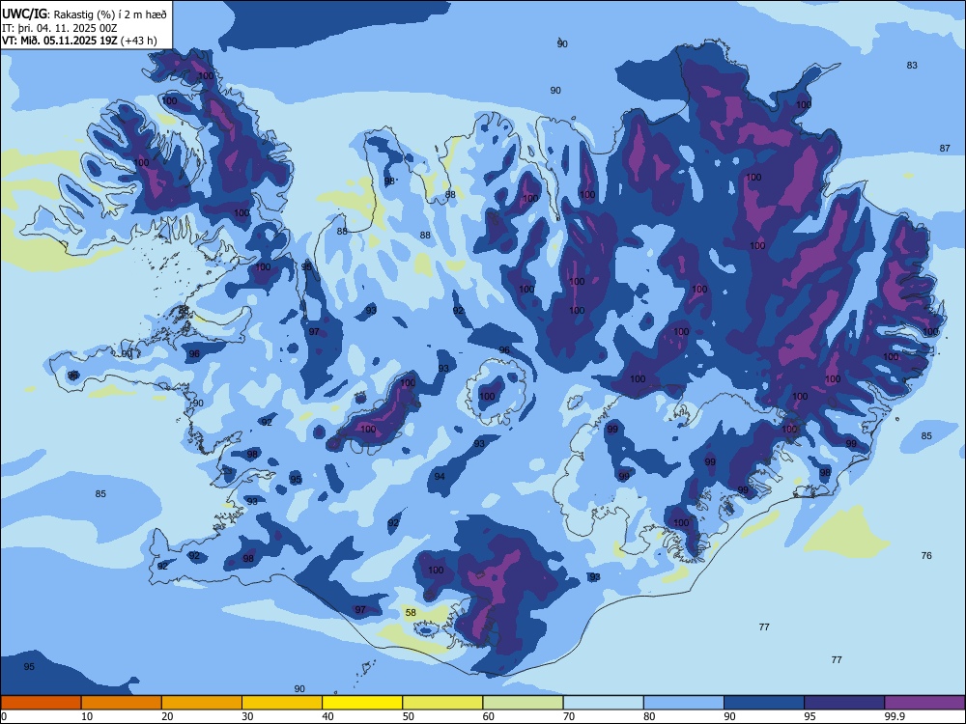Click the '83' humidity value on map
The height and width of the screenshot is (724, 966).
[912, 66]
